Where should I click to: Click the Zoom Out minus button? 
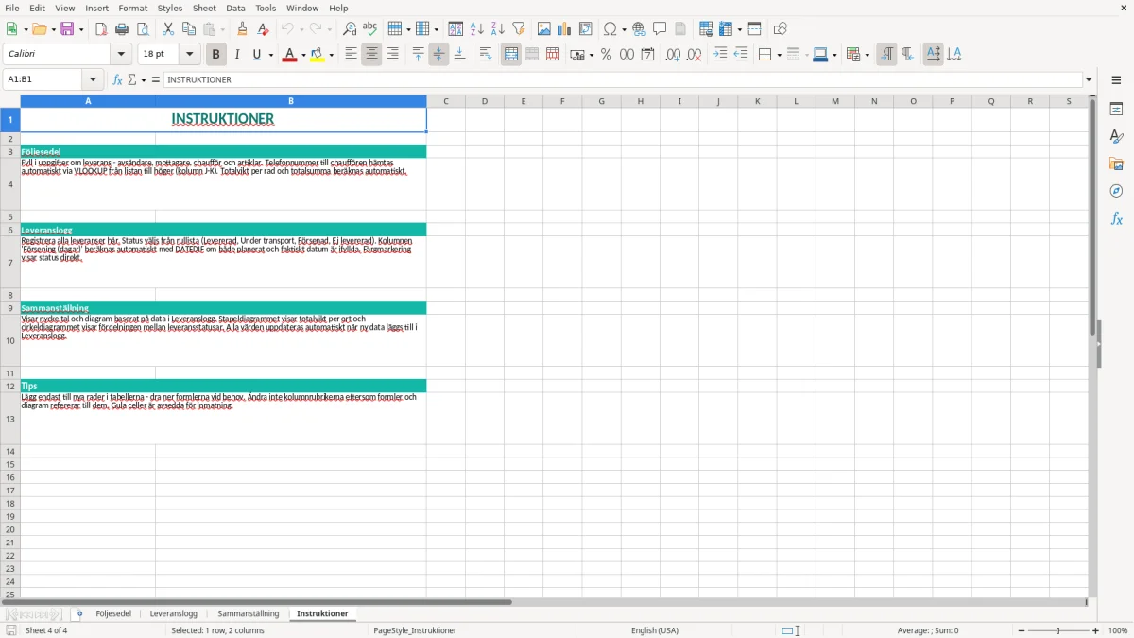point(1021,630)
